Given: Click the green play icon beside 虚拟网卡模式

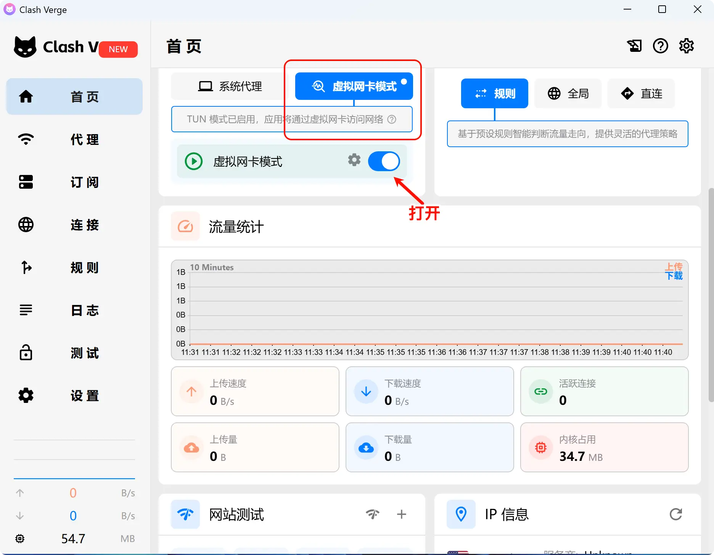Looking at the screenshot, I should tap(194, 161).
